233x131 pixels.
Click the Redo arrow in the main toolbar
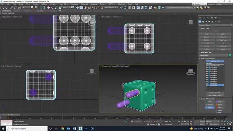pos(7,8)
